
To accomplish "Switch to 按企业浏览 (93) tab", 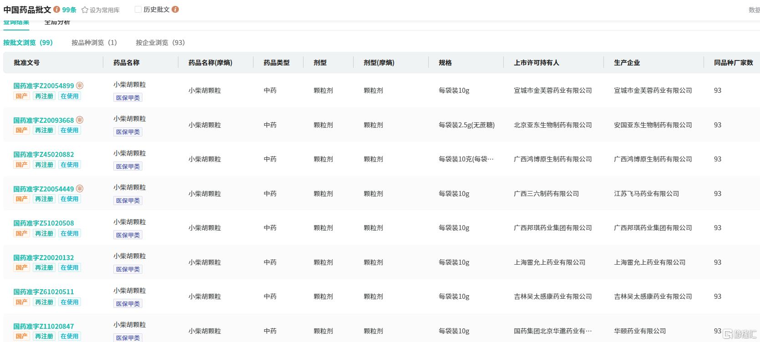I will pos(160,42).
